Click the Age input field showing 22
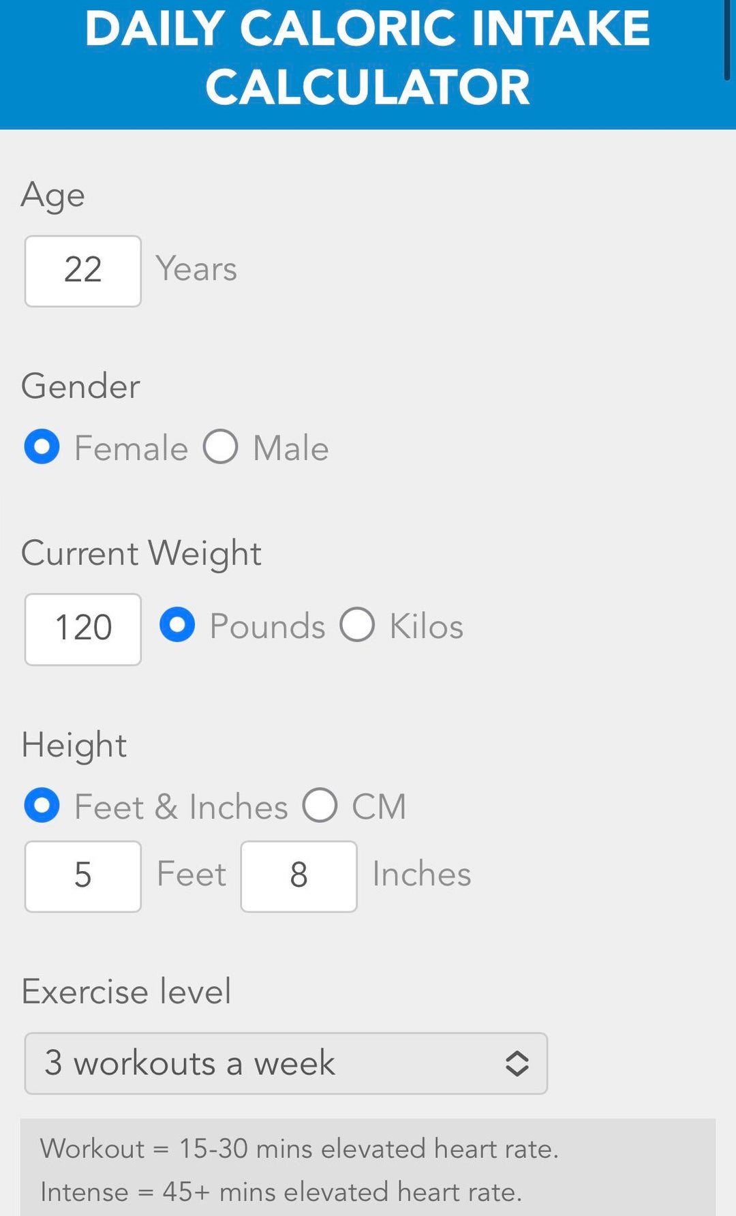Image resolution: width=736 pixels, height=1216 pixels. (82, 271)
